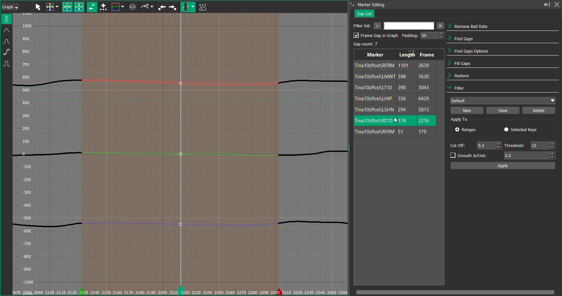
Task: Toggle the horizontal auto-fit graph icon
Action: coord(67,7)
